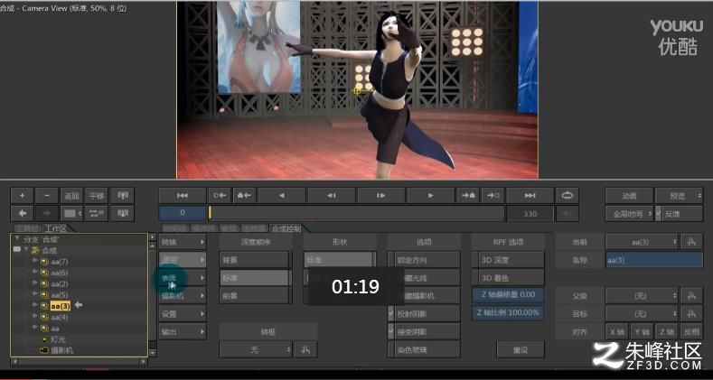Collapse the 分支 '合成' branch
The width and height of the screenshot is (713, 380).
(17, 239)
